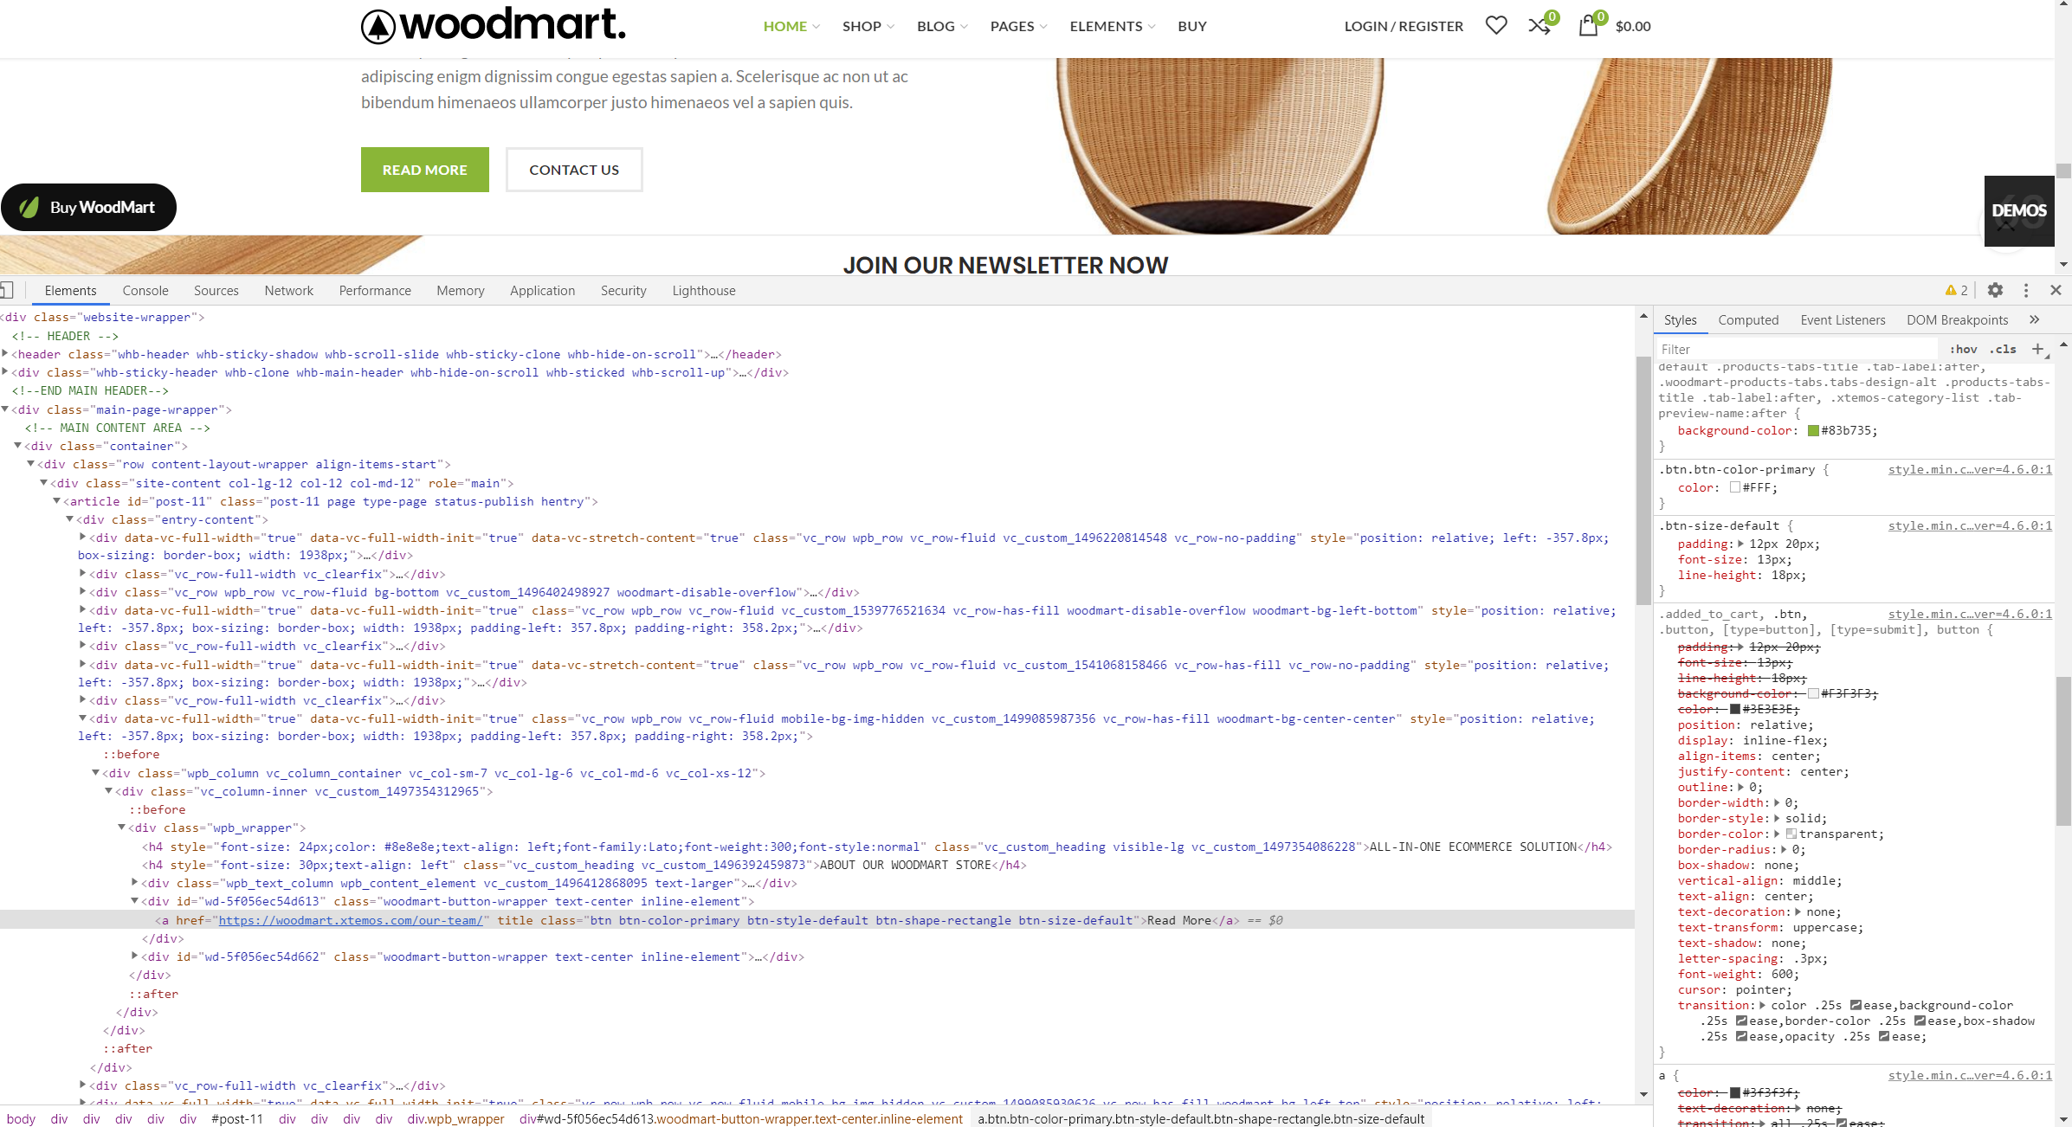Image resolution: width=2072 pixels, height=1127 pixels.
Task: Open DevTools settings gear
Action: click(1995, 290)
